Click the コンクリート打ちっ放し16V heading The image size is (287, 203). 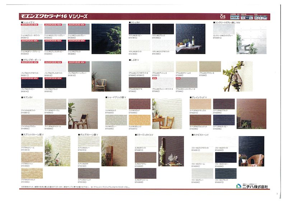[227, 23]
